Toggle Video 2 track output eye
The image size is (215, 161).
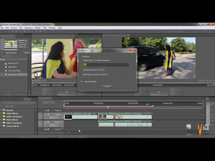(45, 110)
